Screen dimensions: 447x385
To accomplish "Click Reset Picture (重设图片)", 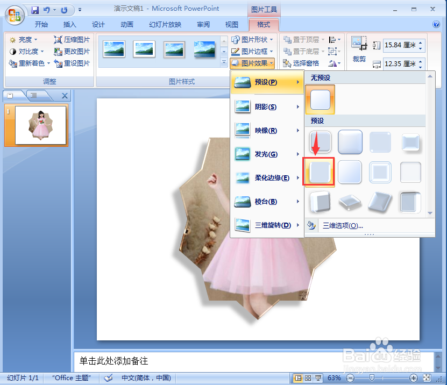I will coord(72,63).
